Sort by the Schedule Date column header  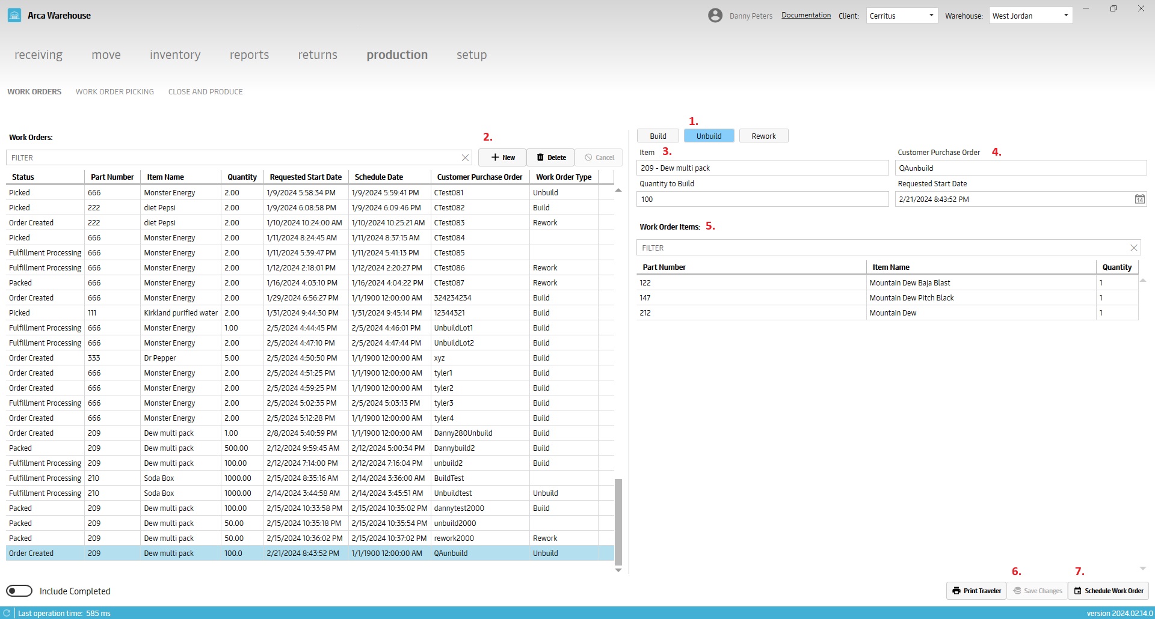[x=390, y=177]
